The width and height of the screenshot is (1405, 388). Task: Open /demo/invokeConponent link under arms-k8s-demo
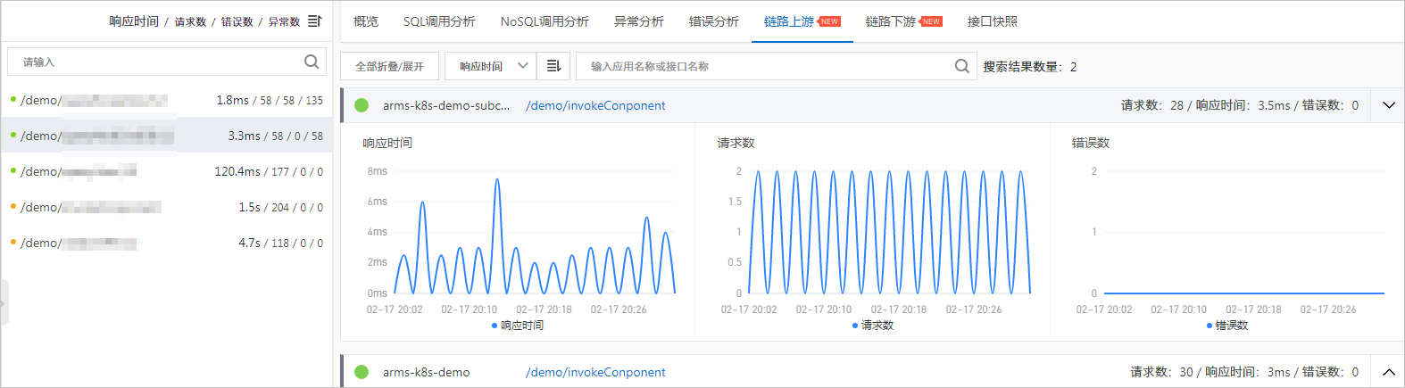[595, 372]
